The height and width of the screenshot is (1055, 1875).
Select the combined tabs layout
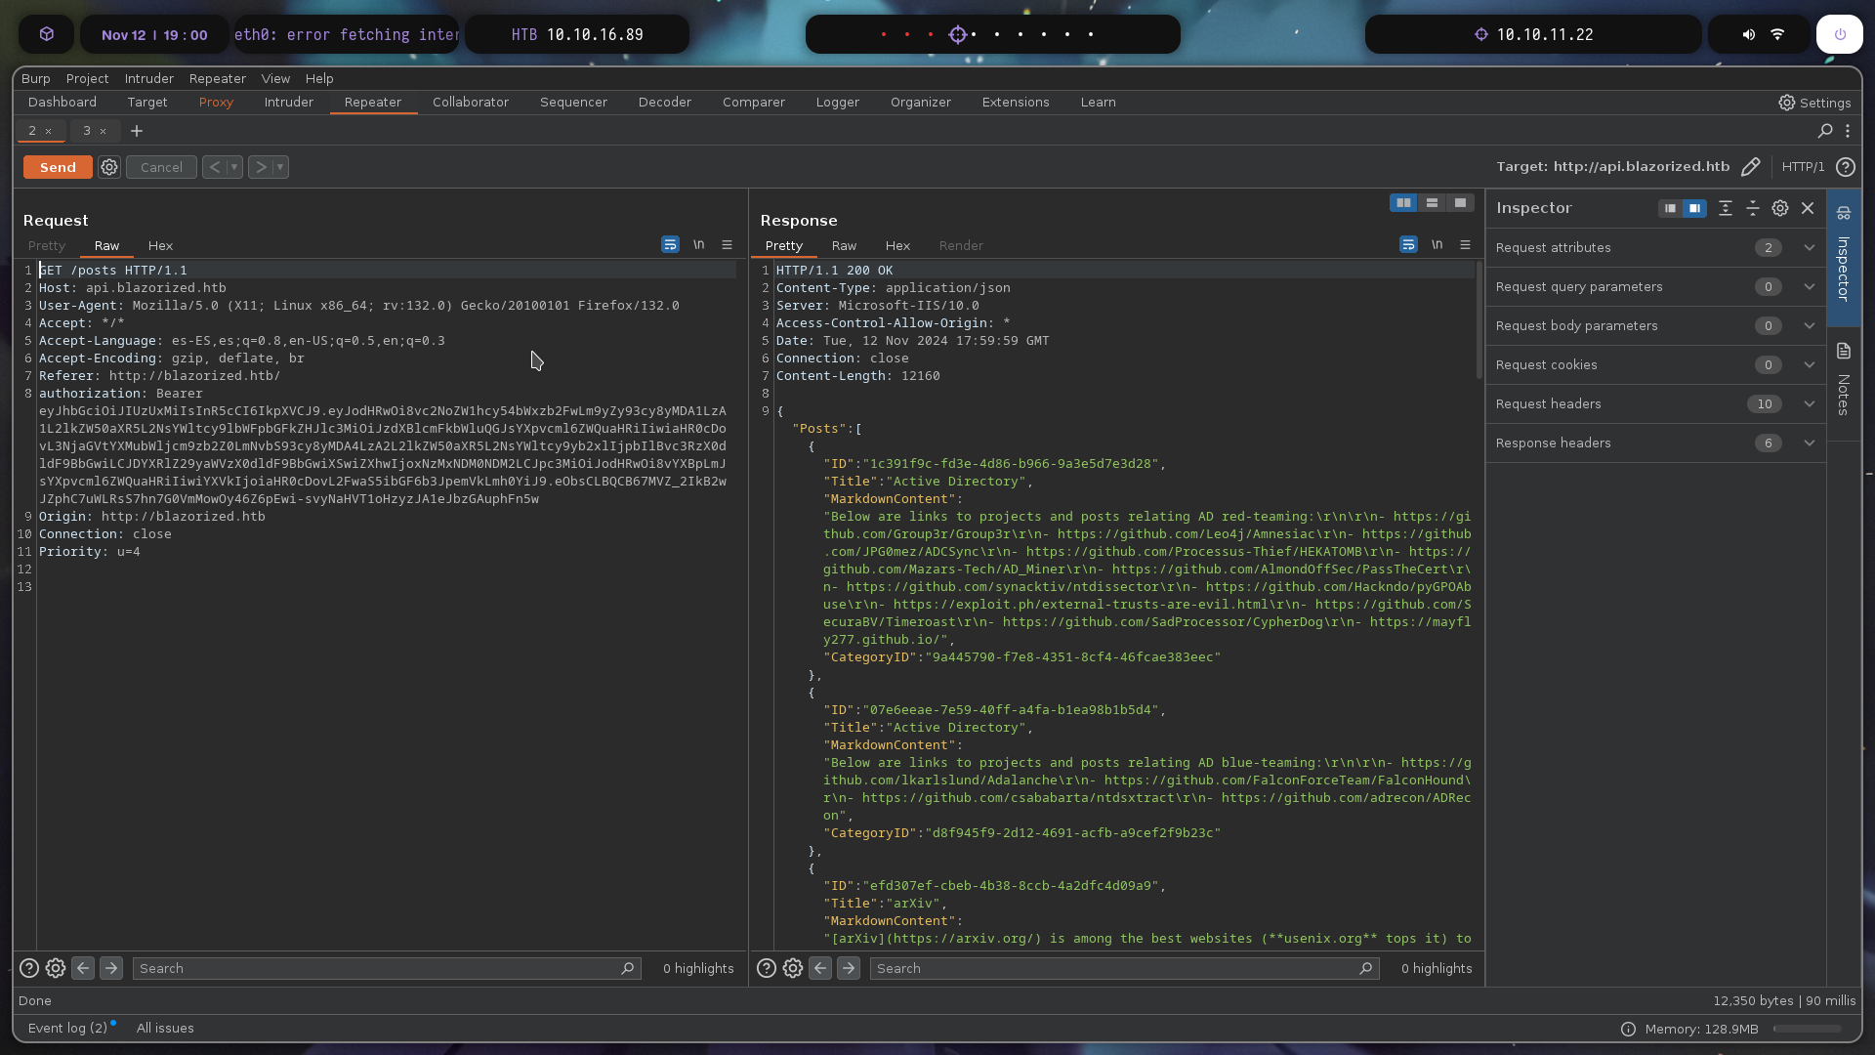coord(1460,203)
